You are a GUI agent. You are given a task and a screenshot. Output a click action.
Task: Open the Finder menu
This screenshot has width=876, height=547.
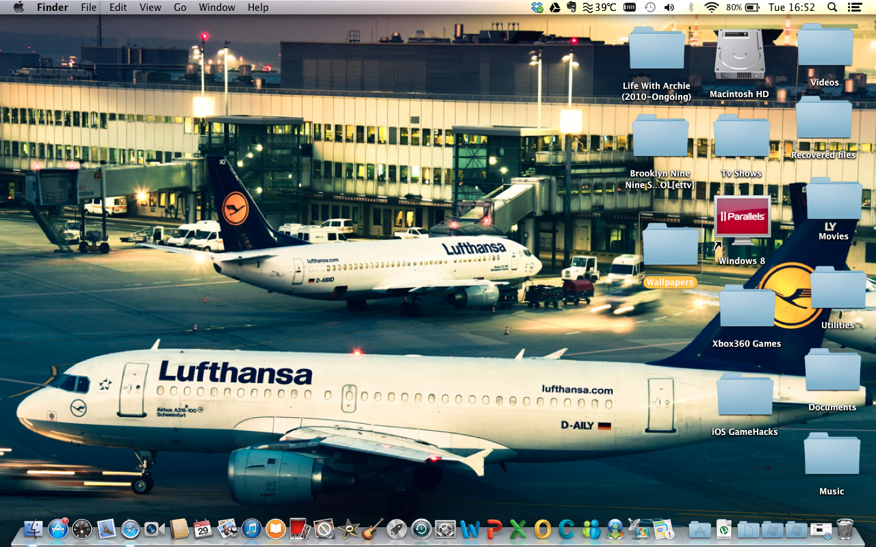[x=53, y=8]
